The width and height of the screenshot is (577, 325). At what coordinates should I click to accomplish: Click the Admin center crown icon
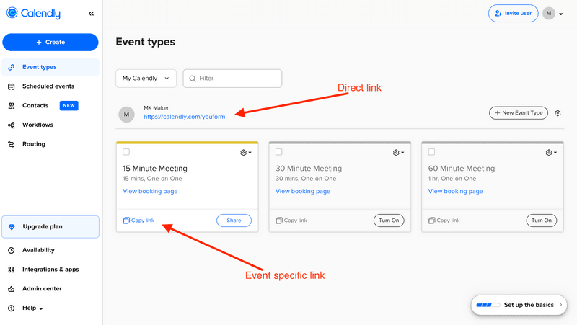point(12,289)
